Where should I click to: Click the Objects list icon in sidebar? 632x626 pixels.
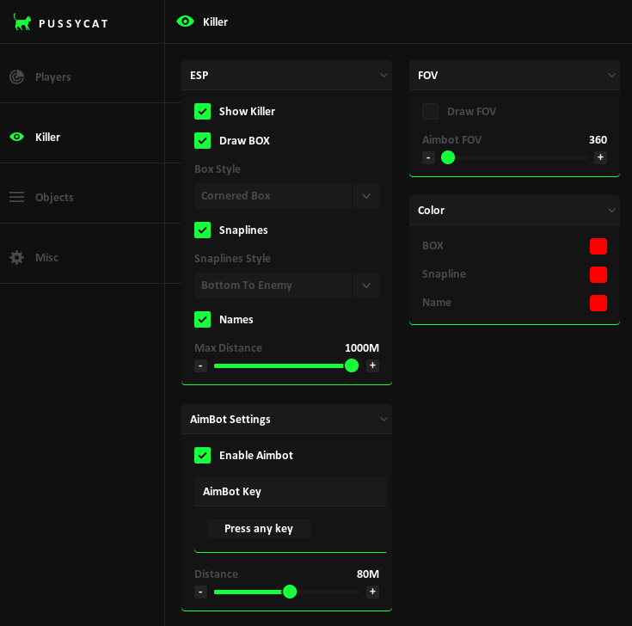click(x=16, y=197)
